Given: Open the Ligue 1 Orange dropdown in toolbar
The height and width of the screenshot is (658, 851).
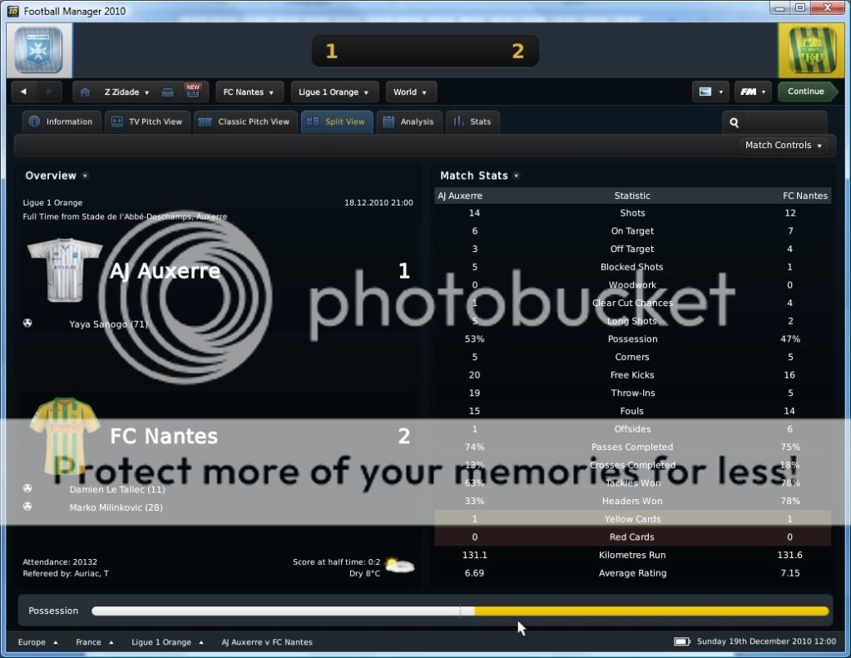Looking at the screenshot, I should coord(334,92).
